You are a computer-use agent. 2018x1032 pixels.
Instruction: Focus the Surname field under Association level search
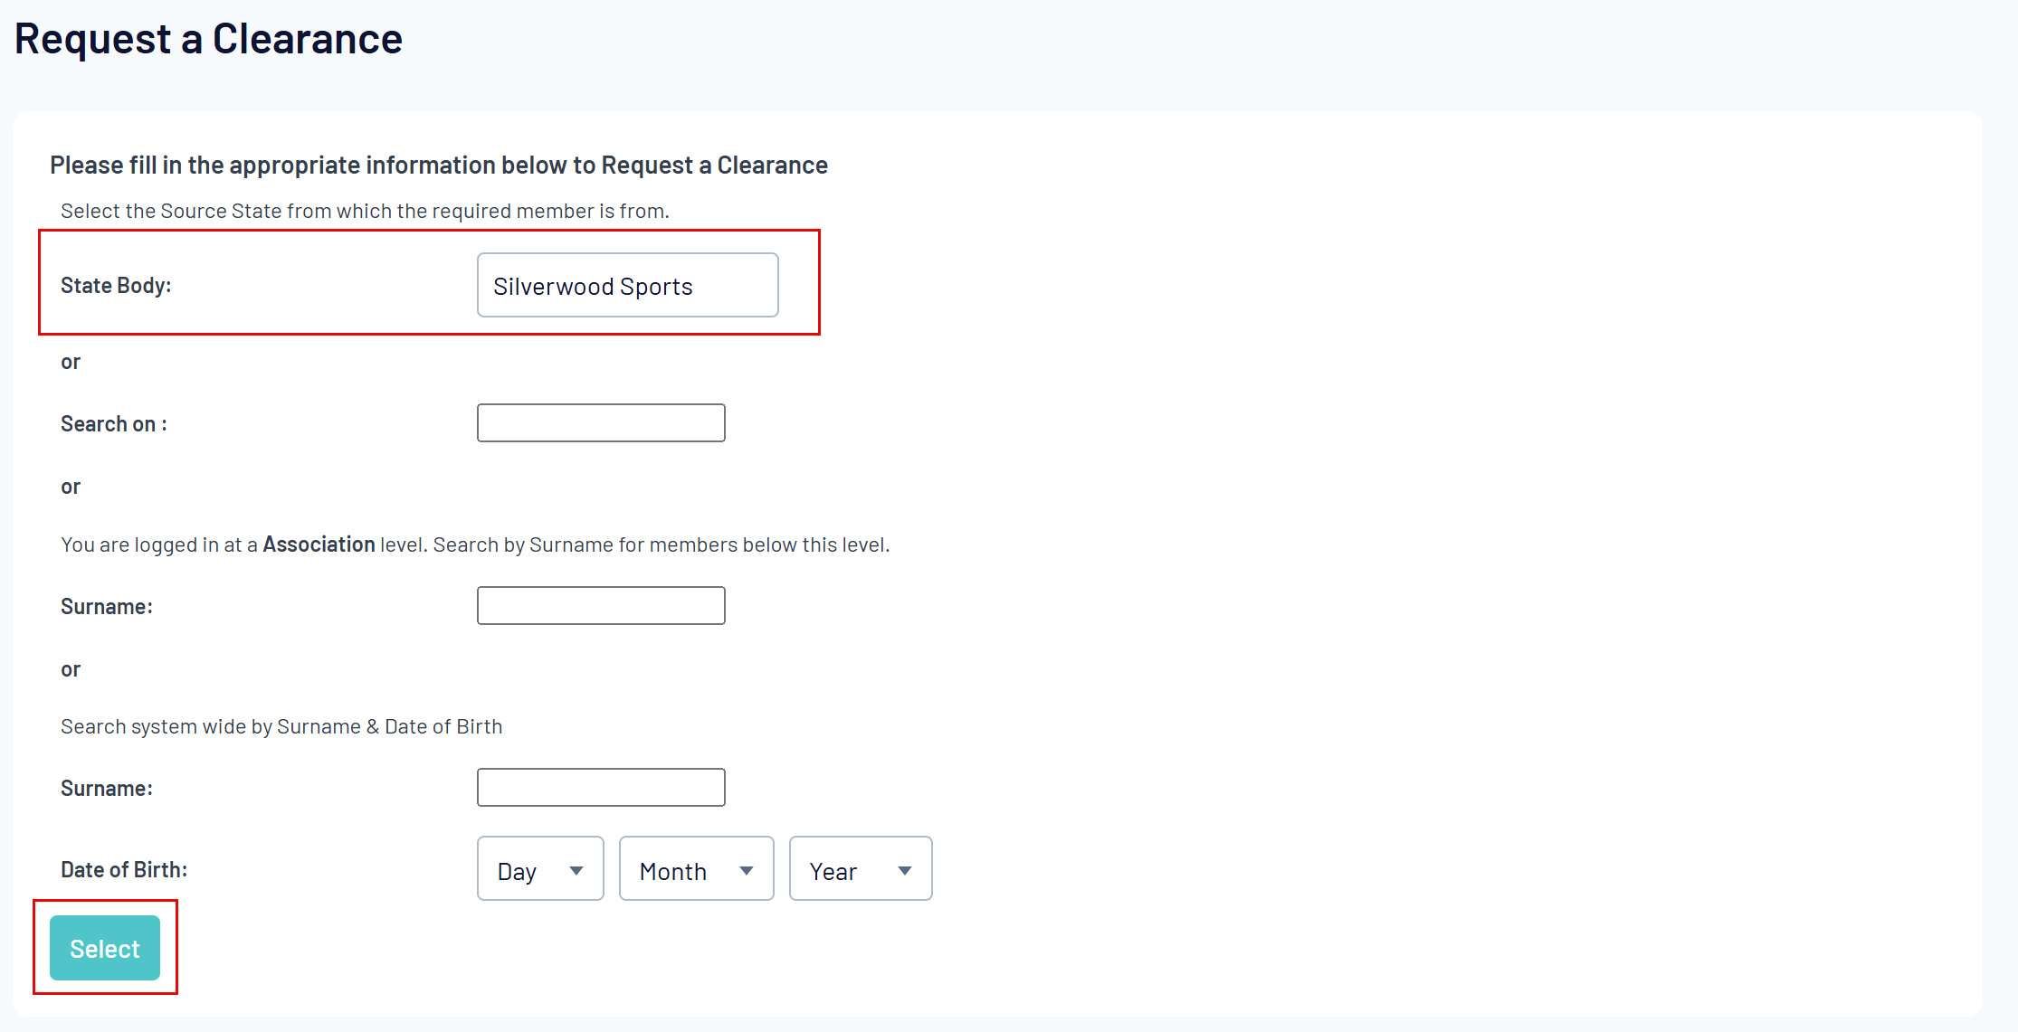[x=601, y=606]
